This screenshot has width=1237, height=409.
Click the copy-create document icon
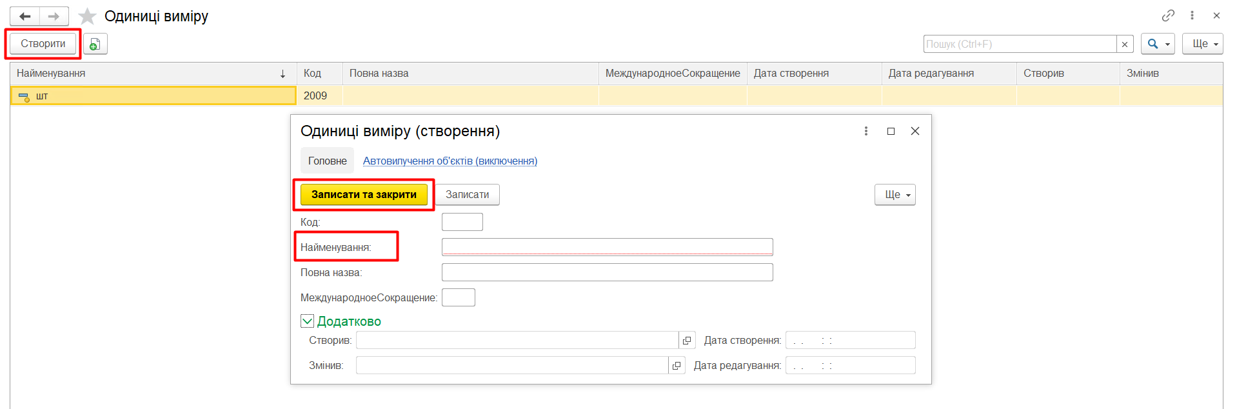pyautogui.click(x=95, y=44)
